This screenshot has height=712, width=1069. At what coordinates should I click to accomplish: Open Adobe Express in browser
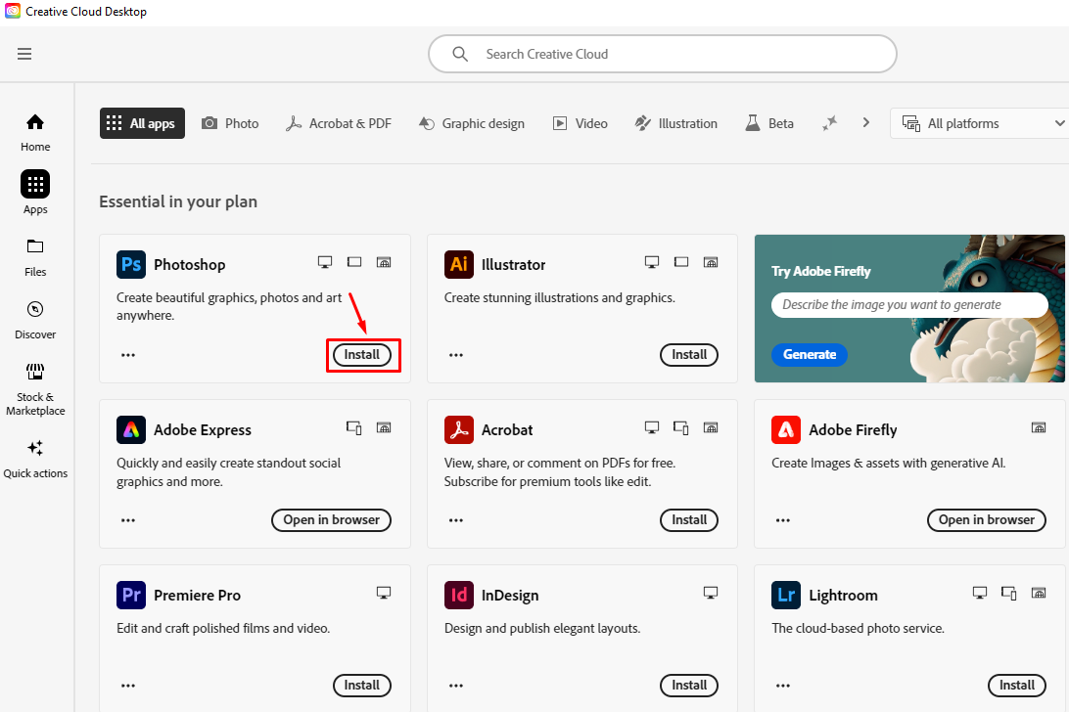[x=331, y=520]
